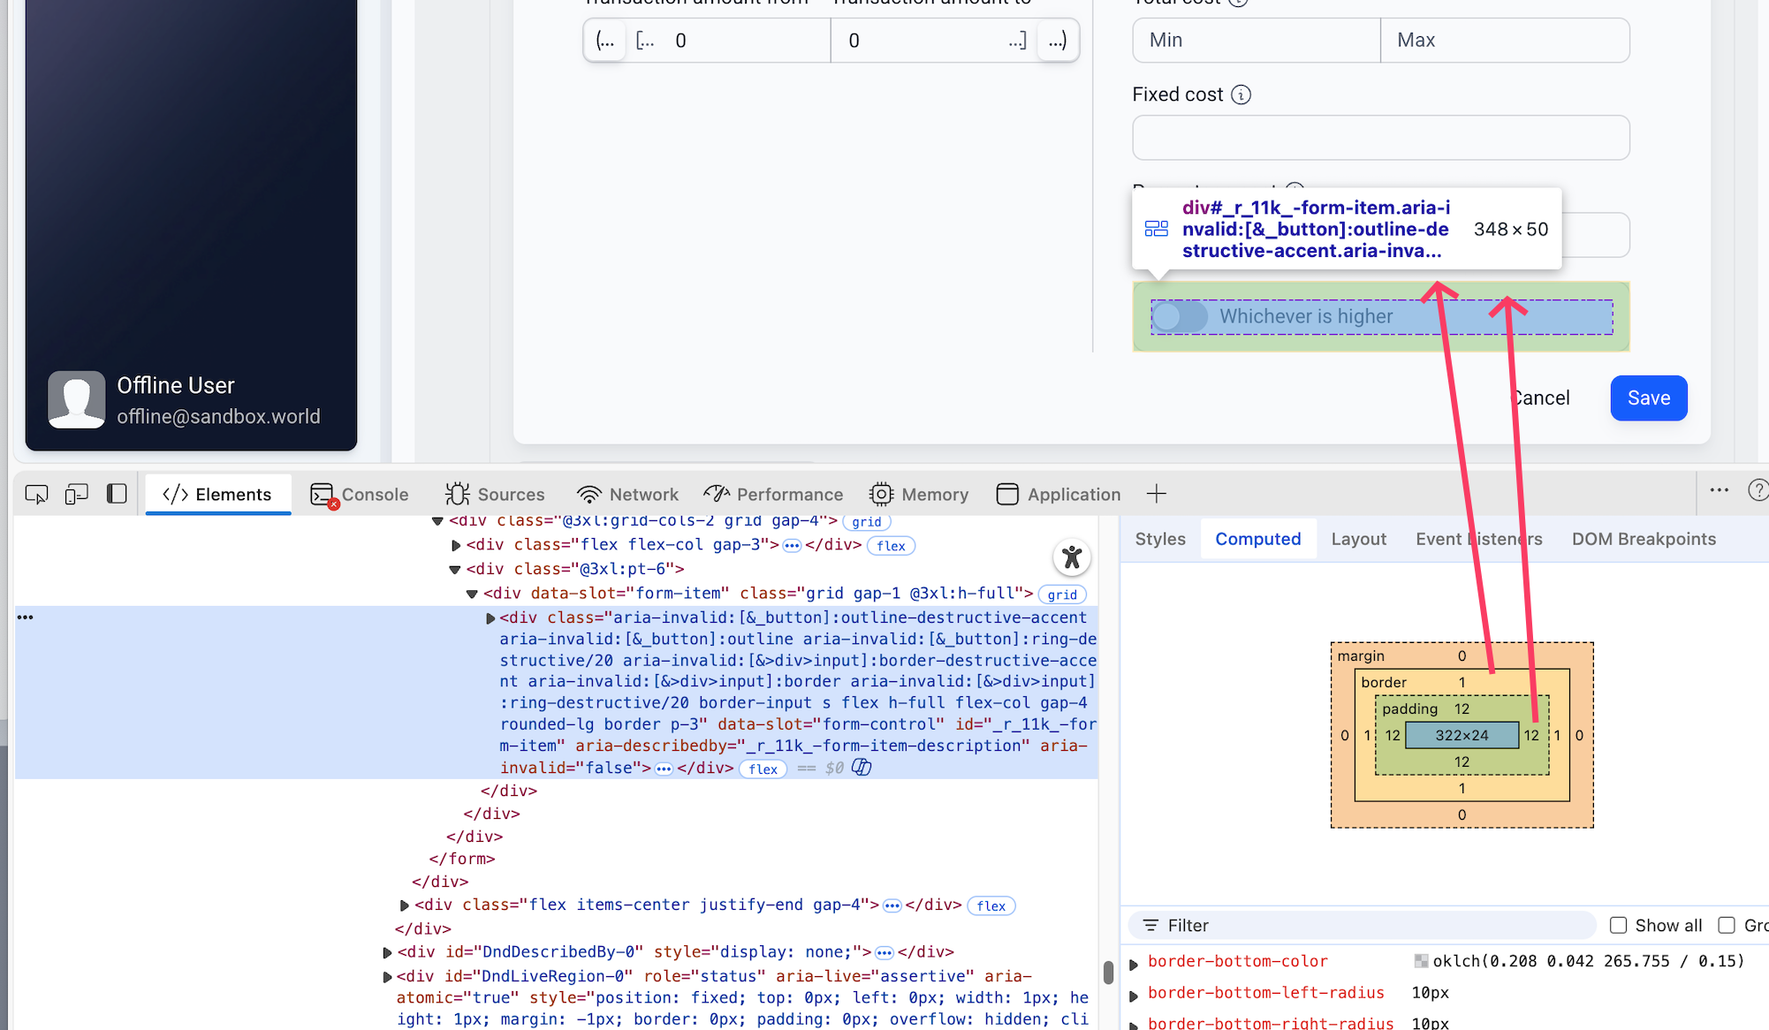Switch to the Elements tab
The height and width of the screenshot is (1030, 1769).
[x=217, y=494]
